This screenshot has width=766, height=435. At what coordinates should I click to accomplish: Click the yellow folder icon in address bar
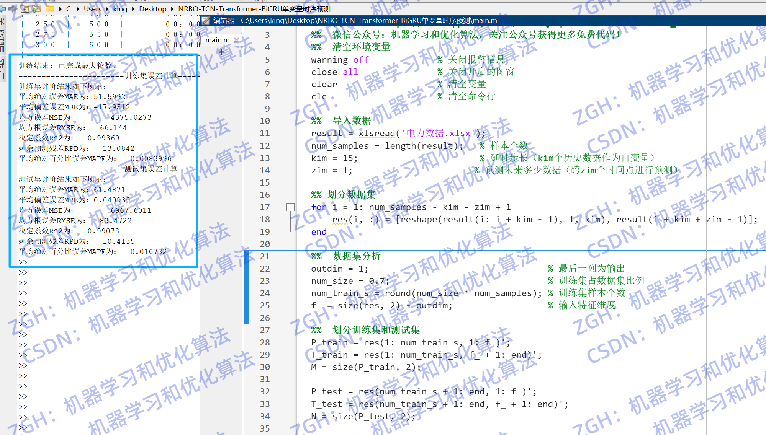tap(50, 8)
